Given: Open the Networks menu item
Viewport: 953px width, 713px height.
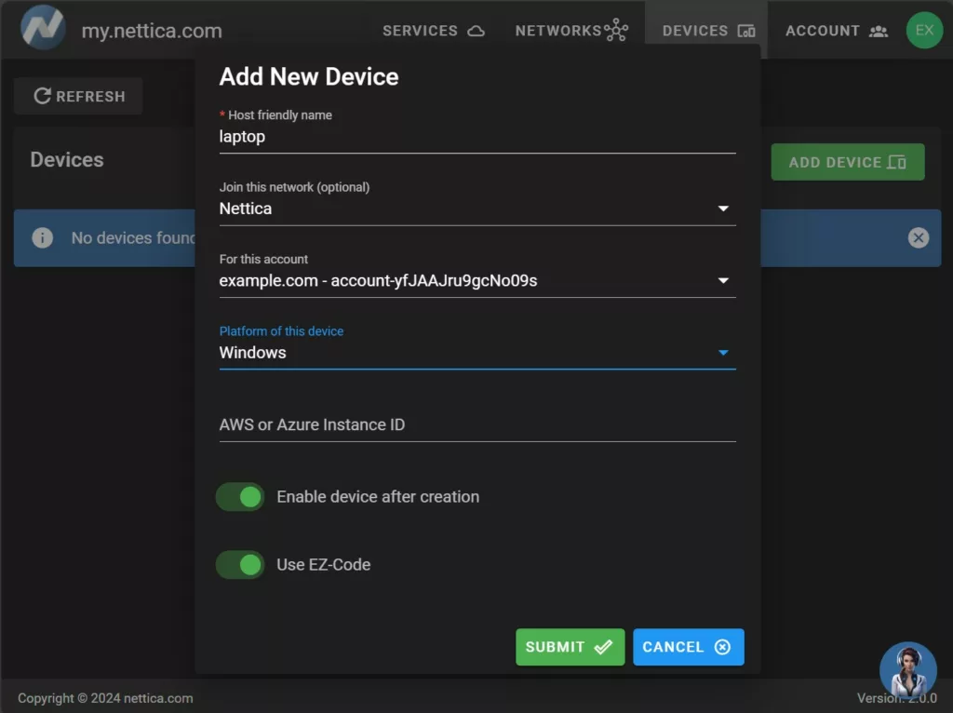Looking at the screenshot, I should pos(558,31).
